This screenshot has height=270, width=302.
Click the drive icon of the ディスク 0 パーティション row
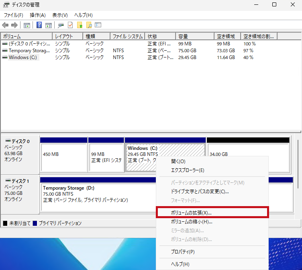[x=5, y=44]
